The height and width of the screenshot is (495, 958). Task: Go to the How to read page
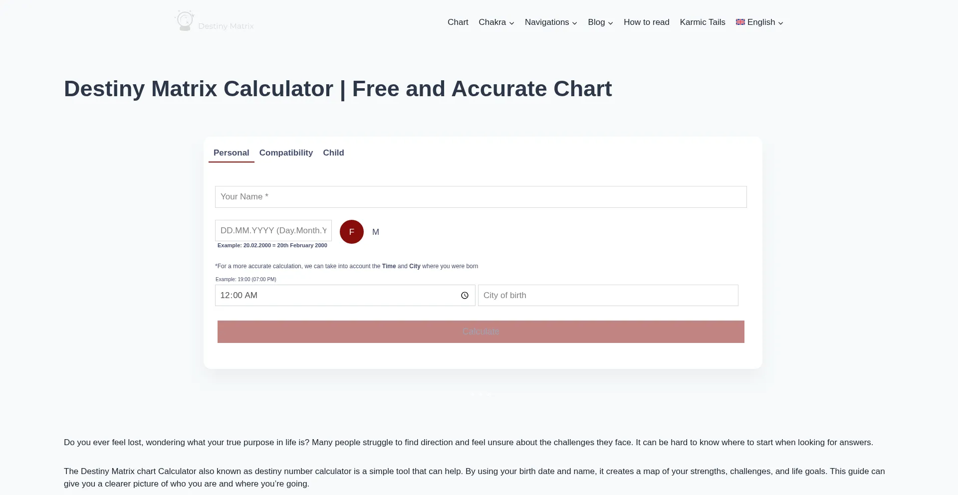click(646, 22)
